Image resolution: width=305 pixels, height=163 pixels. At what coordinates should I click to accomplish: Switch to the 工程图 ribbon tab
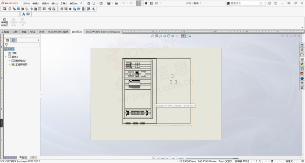coord(5,32)
